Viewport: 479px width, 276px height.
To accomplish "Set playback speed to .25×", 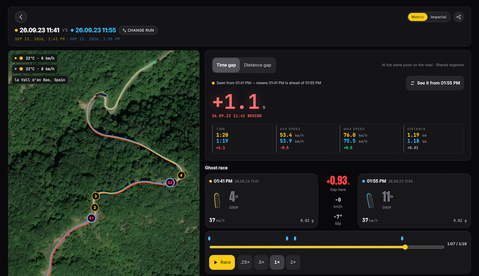I will pos(245,262).
